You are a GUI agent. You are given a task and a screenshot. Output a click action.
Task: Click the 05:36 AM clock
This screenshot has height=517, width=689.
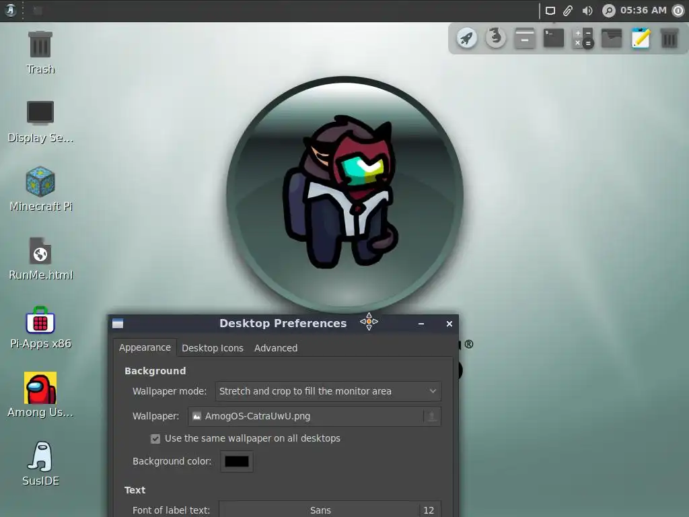643,10
